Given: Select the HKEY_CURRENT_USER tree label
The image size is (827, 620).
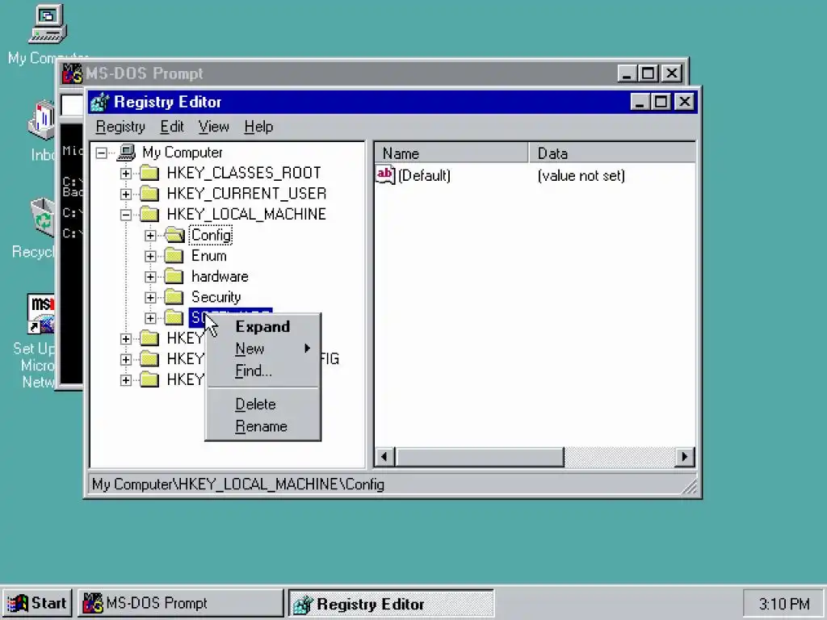Looking at the screenshot, I should tap(247, 194).
